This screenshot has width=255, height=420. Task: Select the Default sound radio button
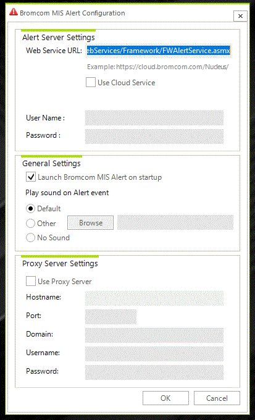(30, 208)
